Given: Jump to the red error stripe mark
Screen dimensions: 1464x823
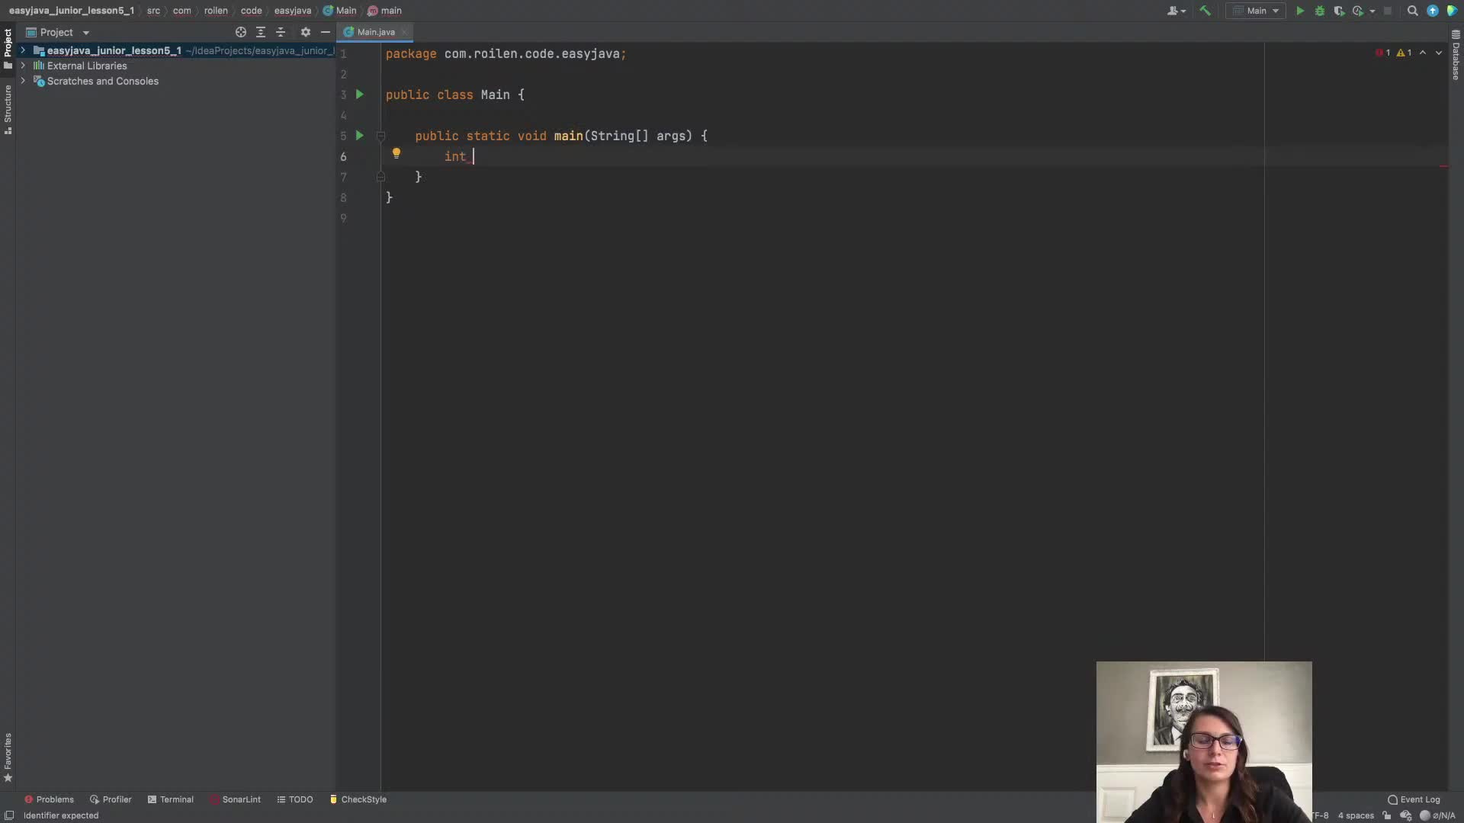Looking at the screenshot, I should 1444,166.
